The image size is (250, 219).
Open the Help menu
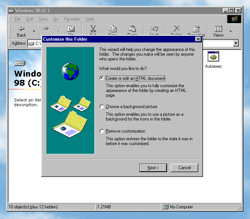click(x=90, y=19)
